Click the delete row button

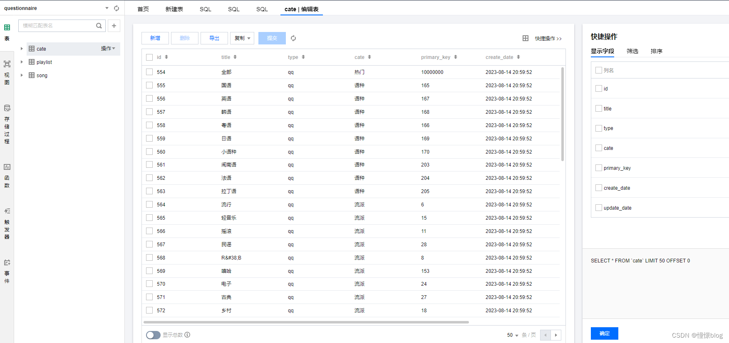(x=185, y=38)
